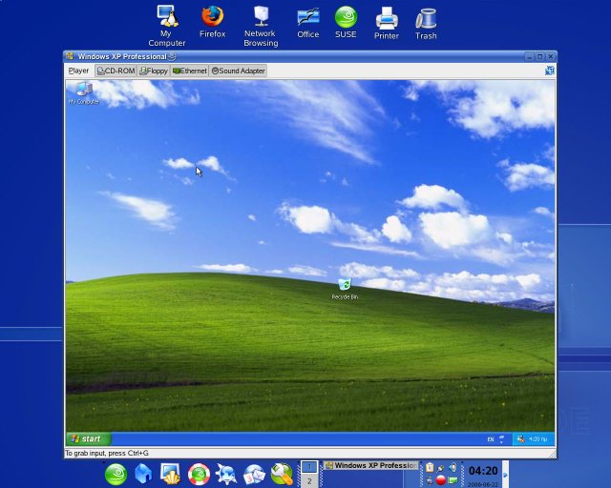Toggle the Floppy device button
Viewport: 611px width, 488px height.
pos(154,71)
